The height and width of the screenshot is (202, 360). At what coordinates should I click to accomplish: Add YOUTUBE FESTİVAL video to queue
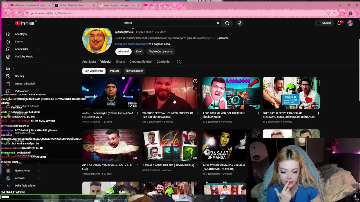click(195, 87)
